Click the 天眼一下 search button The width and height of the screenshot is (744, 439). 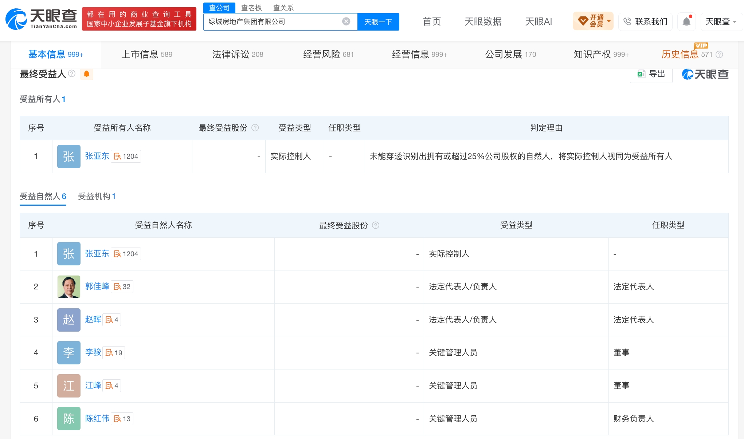click(x=378, y=22)
